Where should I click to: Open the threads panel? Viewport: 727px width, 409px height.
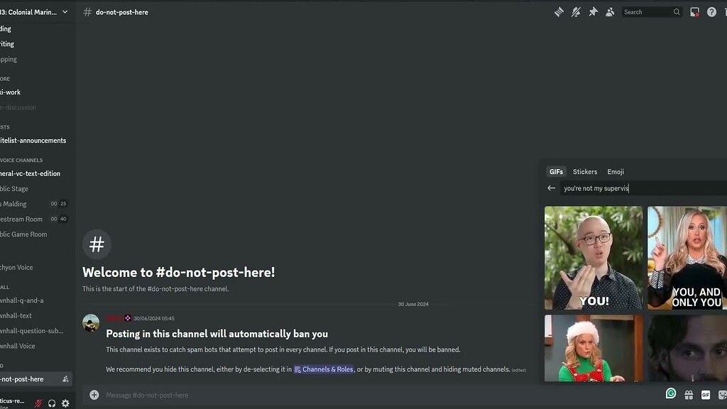click(559, 11)
